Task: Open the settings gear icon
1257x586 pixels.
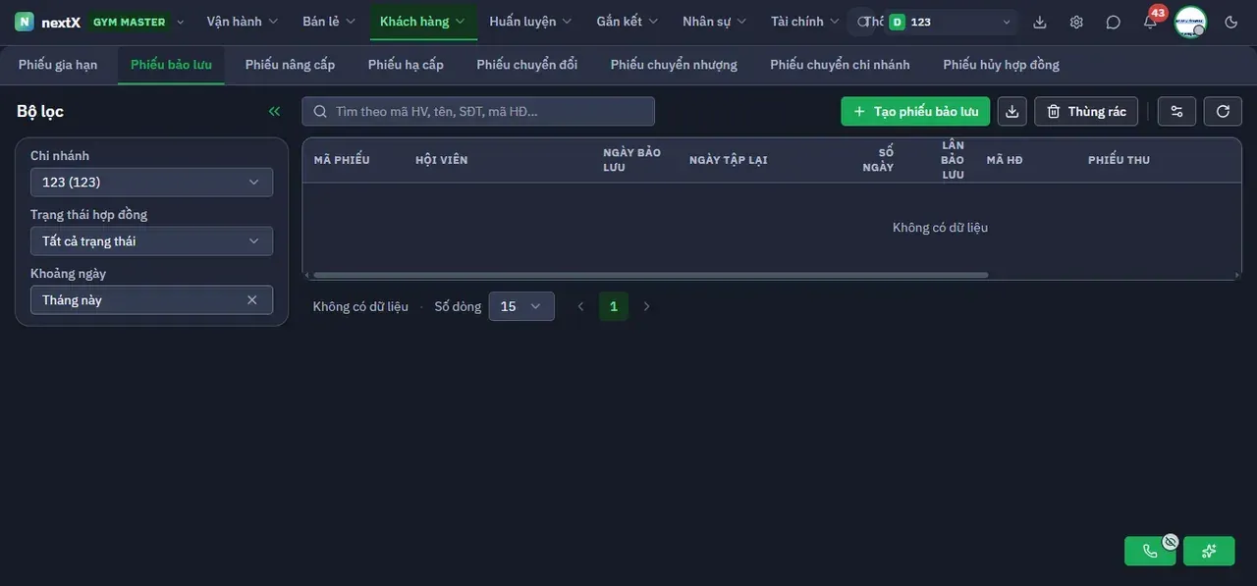Action: point(1076,22)
